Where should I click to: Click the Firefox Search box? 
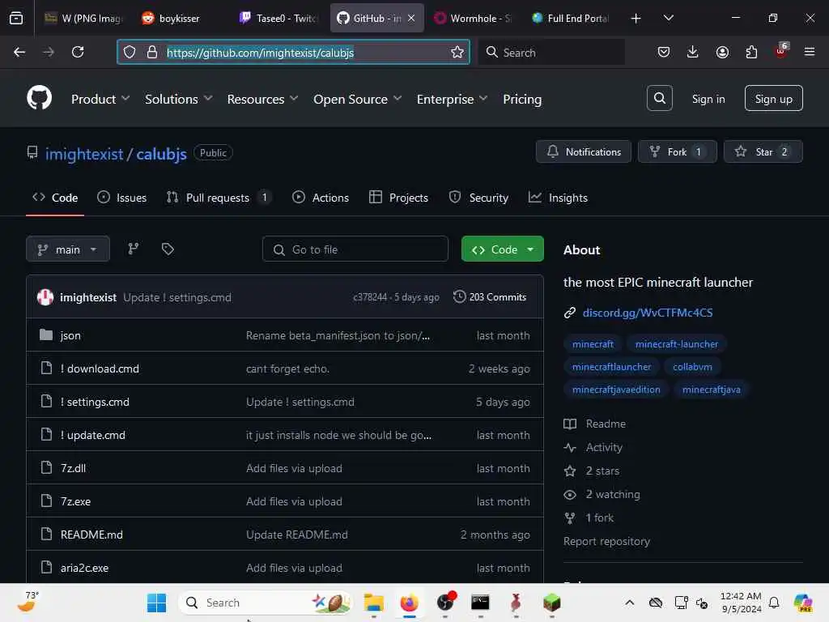click(x=551, y=52)
